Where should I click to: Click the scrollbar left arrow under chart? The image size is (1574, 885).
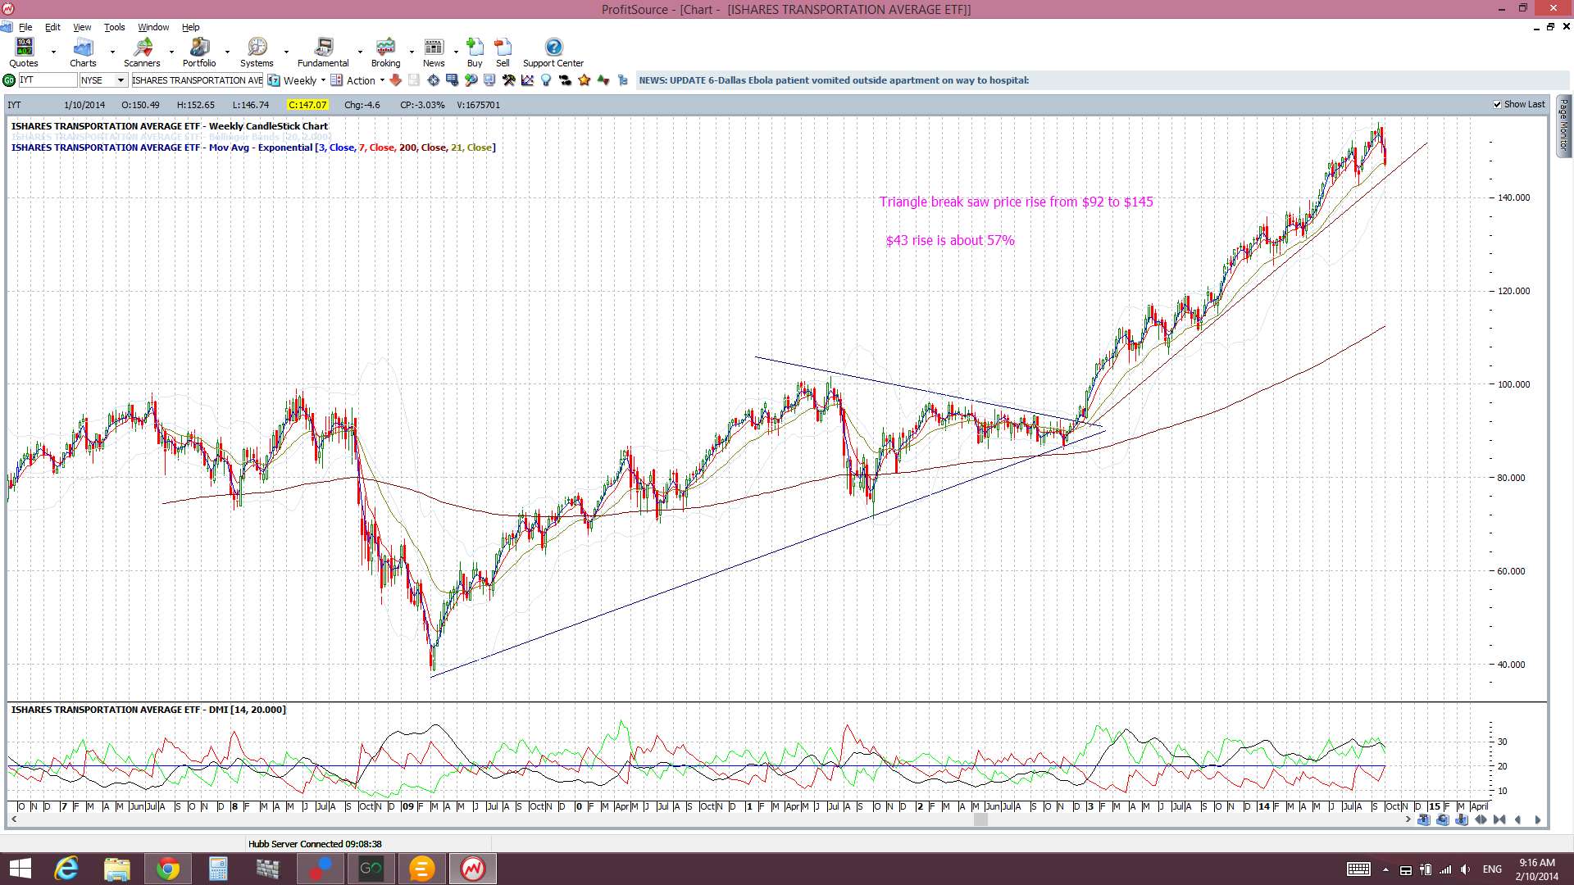13,819
